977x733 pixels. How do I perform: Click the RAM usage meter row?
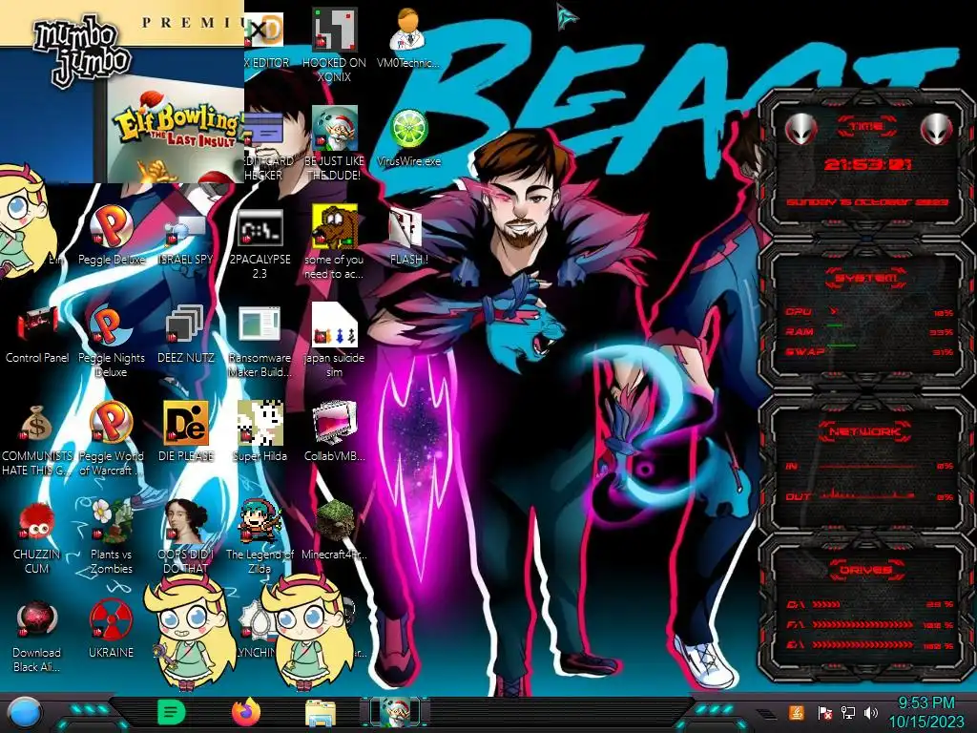(x=869, y=331)
